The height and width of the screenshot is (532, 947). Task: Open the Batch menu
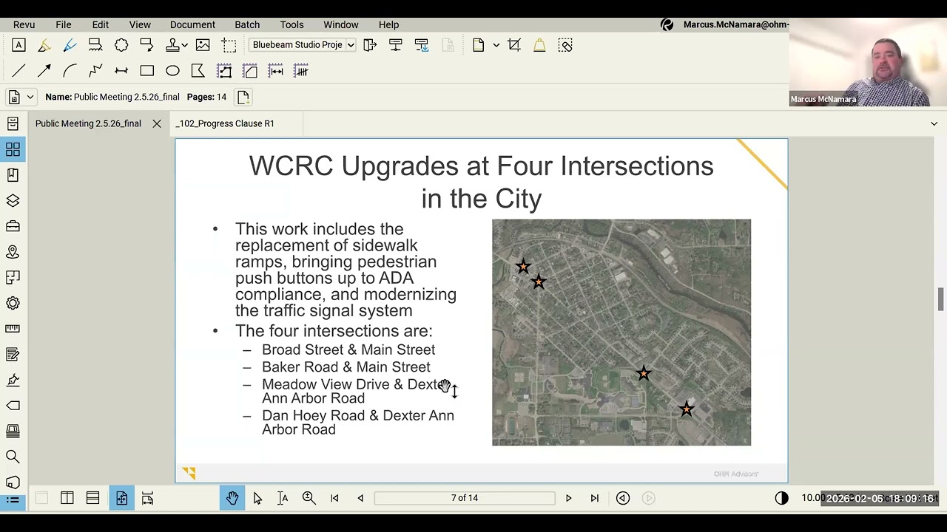click(x=247, y=24)
